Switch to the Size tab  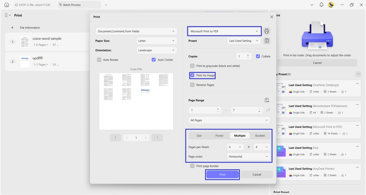199,136
